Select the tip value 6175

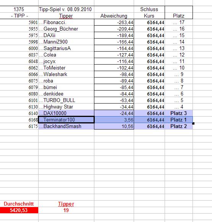pos(33,126)
